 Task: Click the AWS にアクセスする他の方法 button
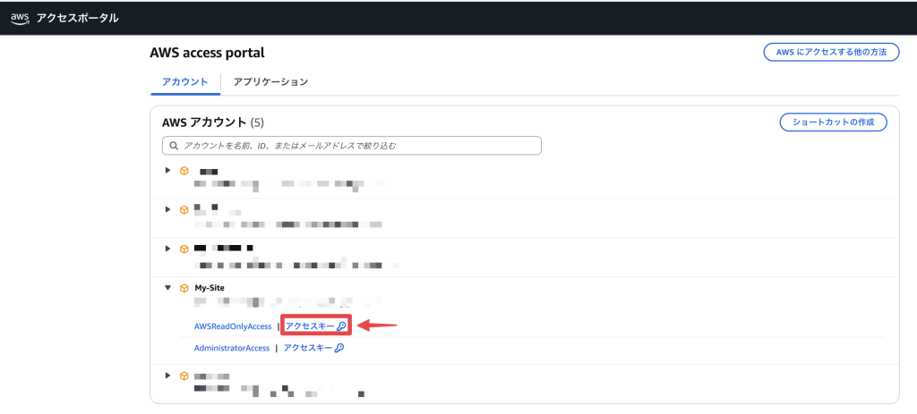[x=831, y=52]
